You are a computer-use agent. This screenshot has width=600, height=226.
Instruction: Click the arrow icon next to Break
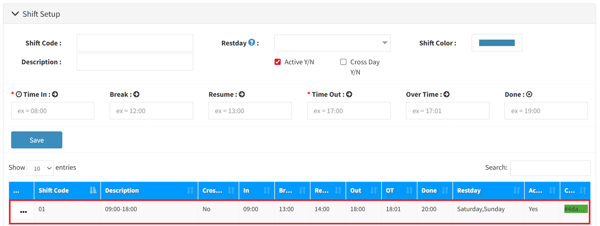(136, 94)
